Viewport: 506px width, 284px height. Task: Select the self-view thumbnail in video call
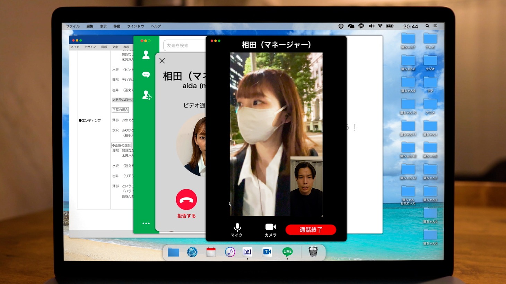[306, 187]
